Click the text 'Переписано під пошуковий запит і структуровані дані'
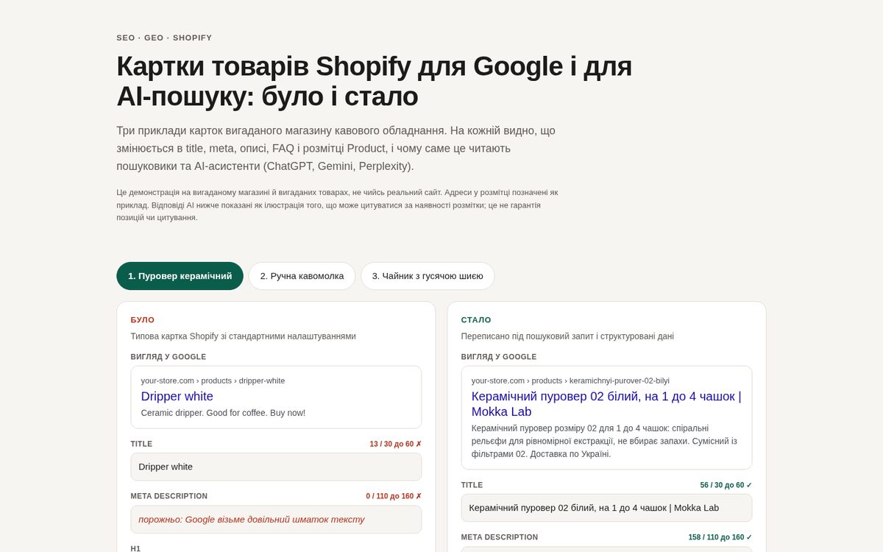Screen dimensions: 883x552 (x=567, y=336)
